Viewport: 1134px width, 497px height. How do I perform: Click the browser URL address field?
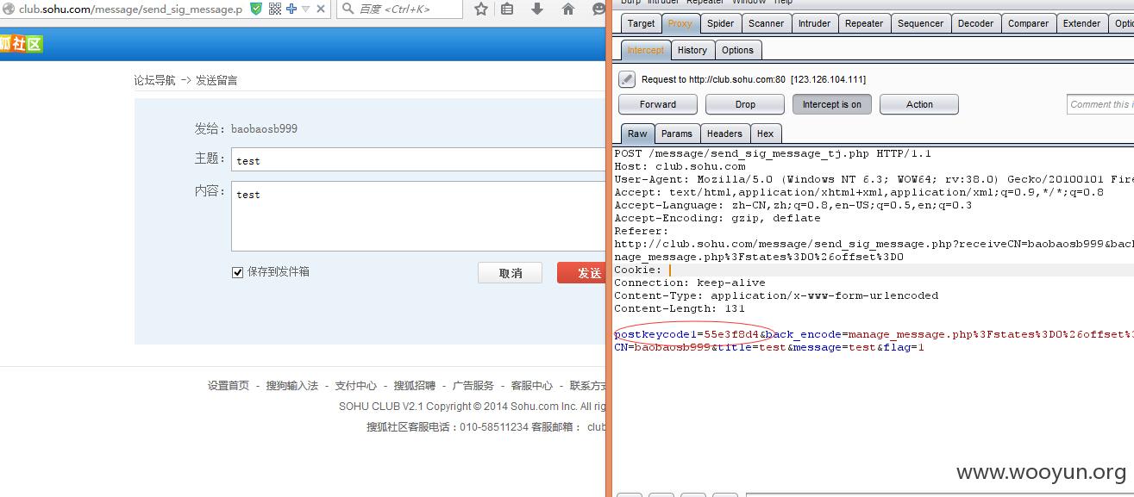pos(131,9)
